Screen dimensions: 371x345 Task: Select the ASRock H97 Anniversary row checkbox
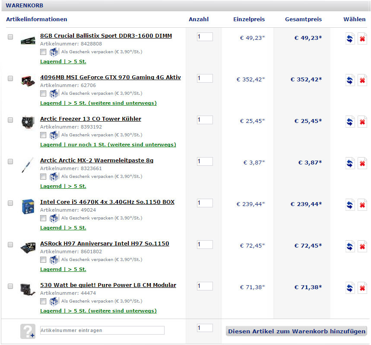click(10, 245)
